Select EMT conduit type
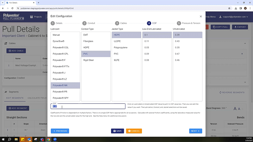The width and height of the screenshot is (253, 142). point(96,35)
